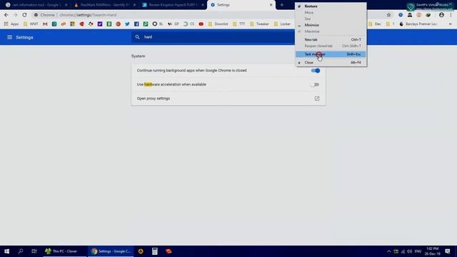This screenshot has height=257, width=457.
Task: Open the TTT bookmark folder
Action: tap(239, 24)
